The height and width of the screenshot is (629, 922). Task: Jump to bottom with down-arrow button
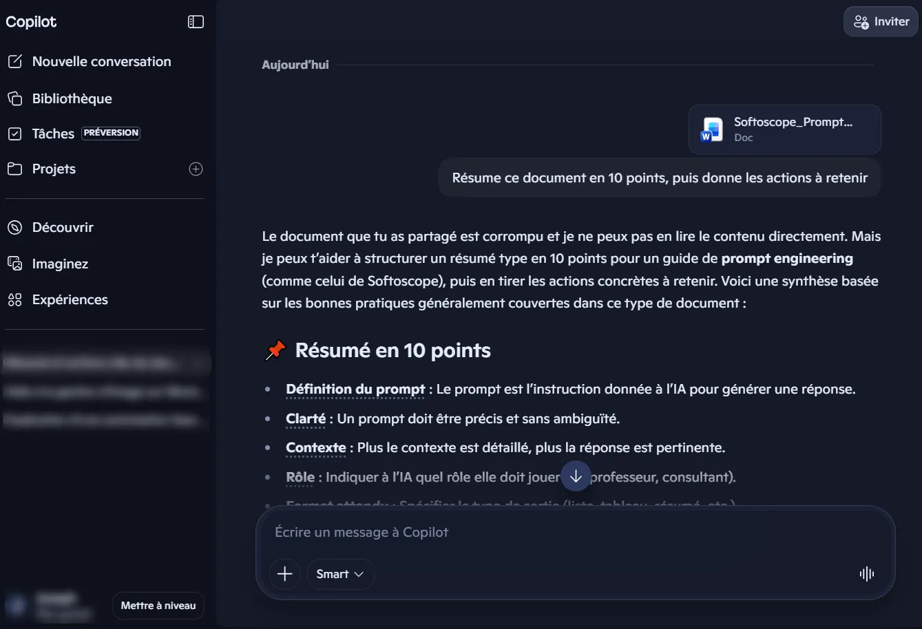576,476
